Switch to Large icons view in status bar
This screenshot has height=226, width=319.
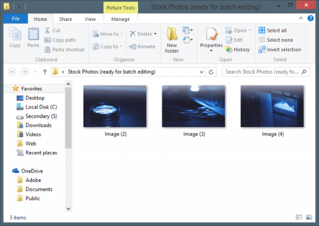coord(309,217)
